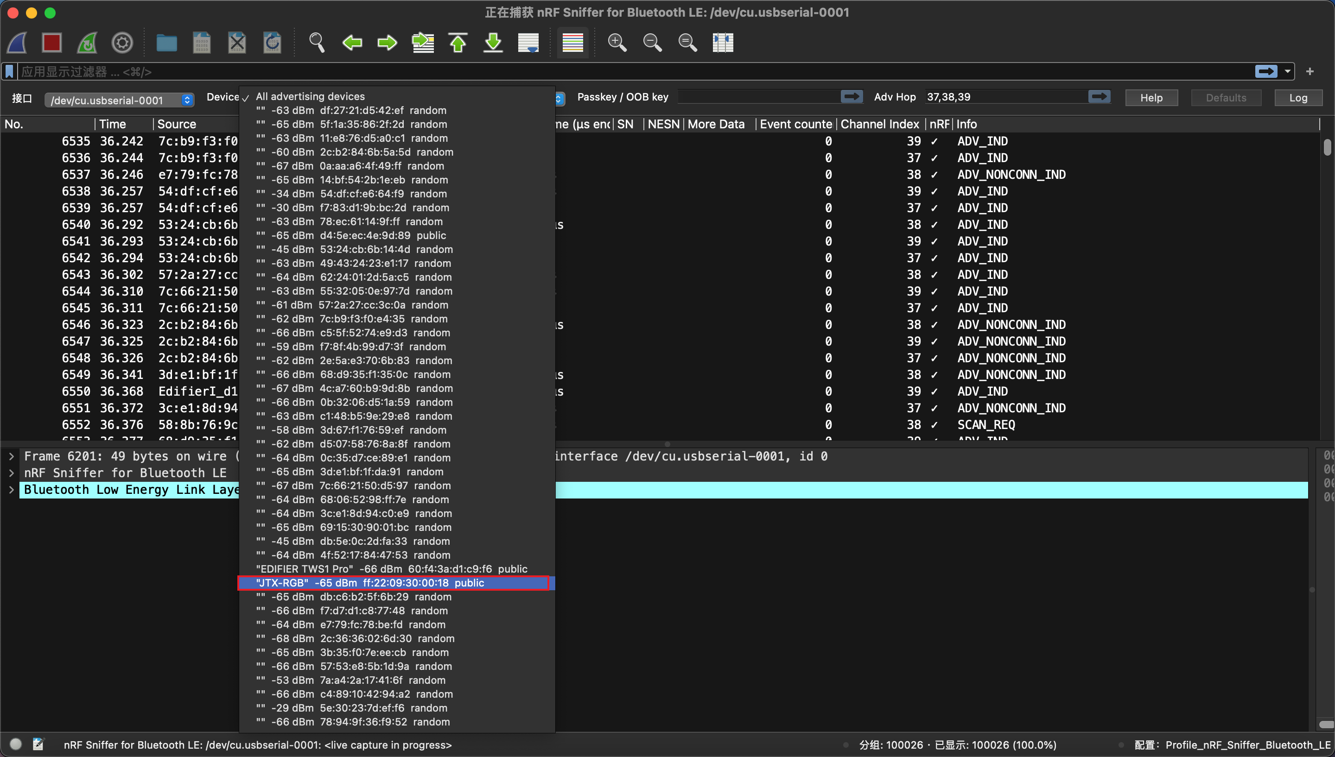The width and height of the screenshot is (1335, 757).
Task: Open capture options gear icon
Action: pyautogui.click(x=122, y=42)
